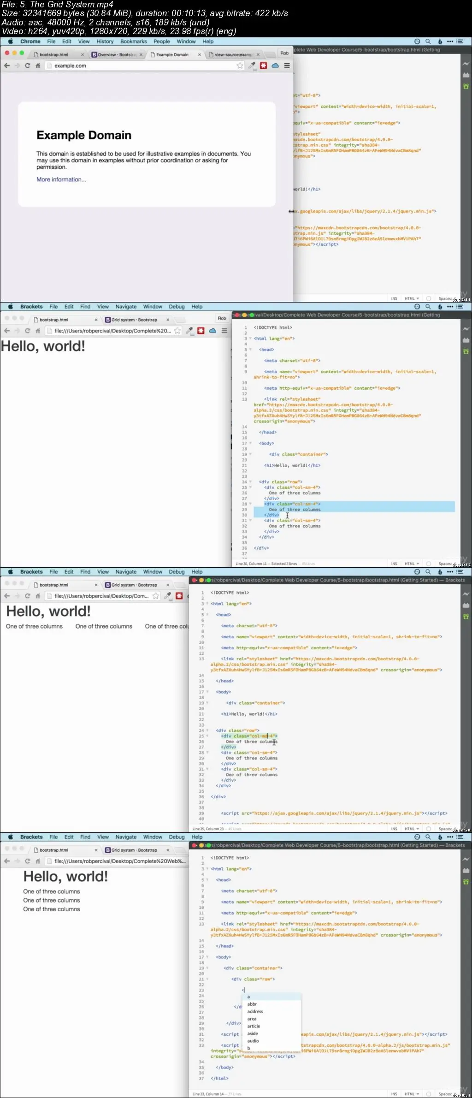The height and width of the screenshot is (1098, 472).
Task: Toggle INS mode in 'Line 23, Column 14' status bar
Action: click(x=394, y=1094)
